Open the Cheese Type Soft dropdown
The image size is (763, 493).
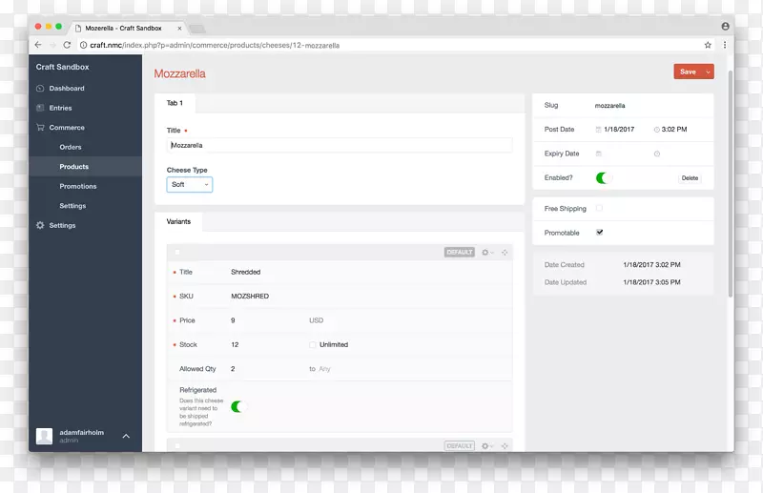[189, 184]
